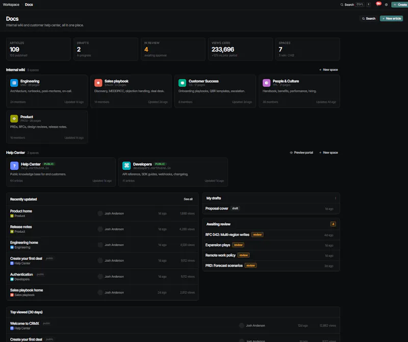Open the Product space title
408x342 pixels.
(27, 117)
